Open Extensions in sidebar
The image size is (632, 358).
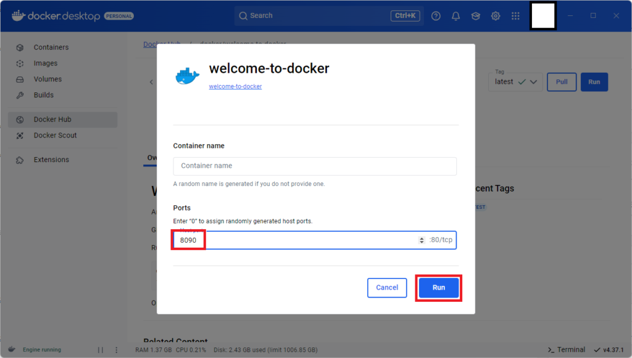coord(62,160)
